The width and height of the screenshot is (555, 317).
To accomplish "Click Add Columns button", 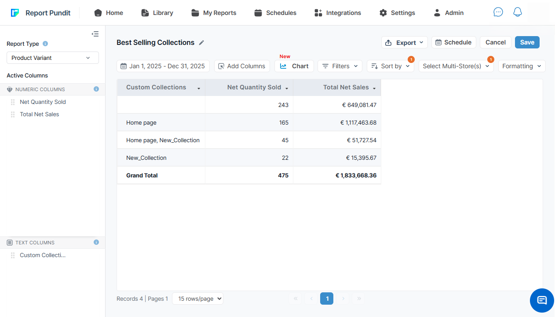I will pyautogui.click(x=242, y=66).
